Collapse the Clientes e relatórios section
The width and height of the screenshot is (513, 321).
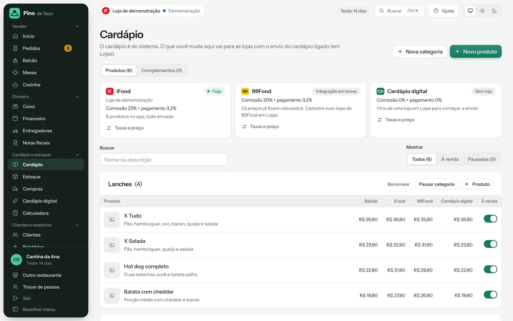coord(46,225)
